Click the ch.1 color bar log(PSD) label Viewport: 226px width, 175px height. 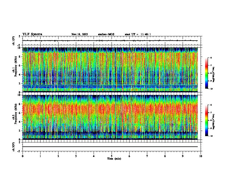click(214, 74)
